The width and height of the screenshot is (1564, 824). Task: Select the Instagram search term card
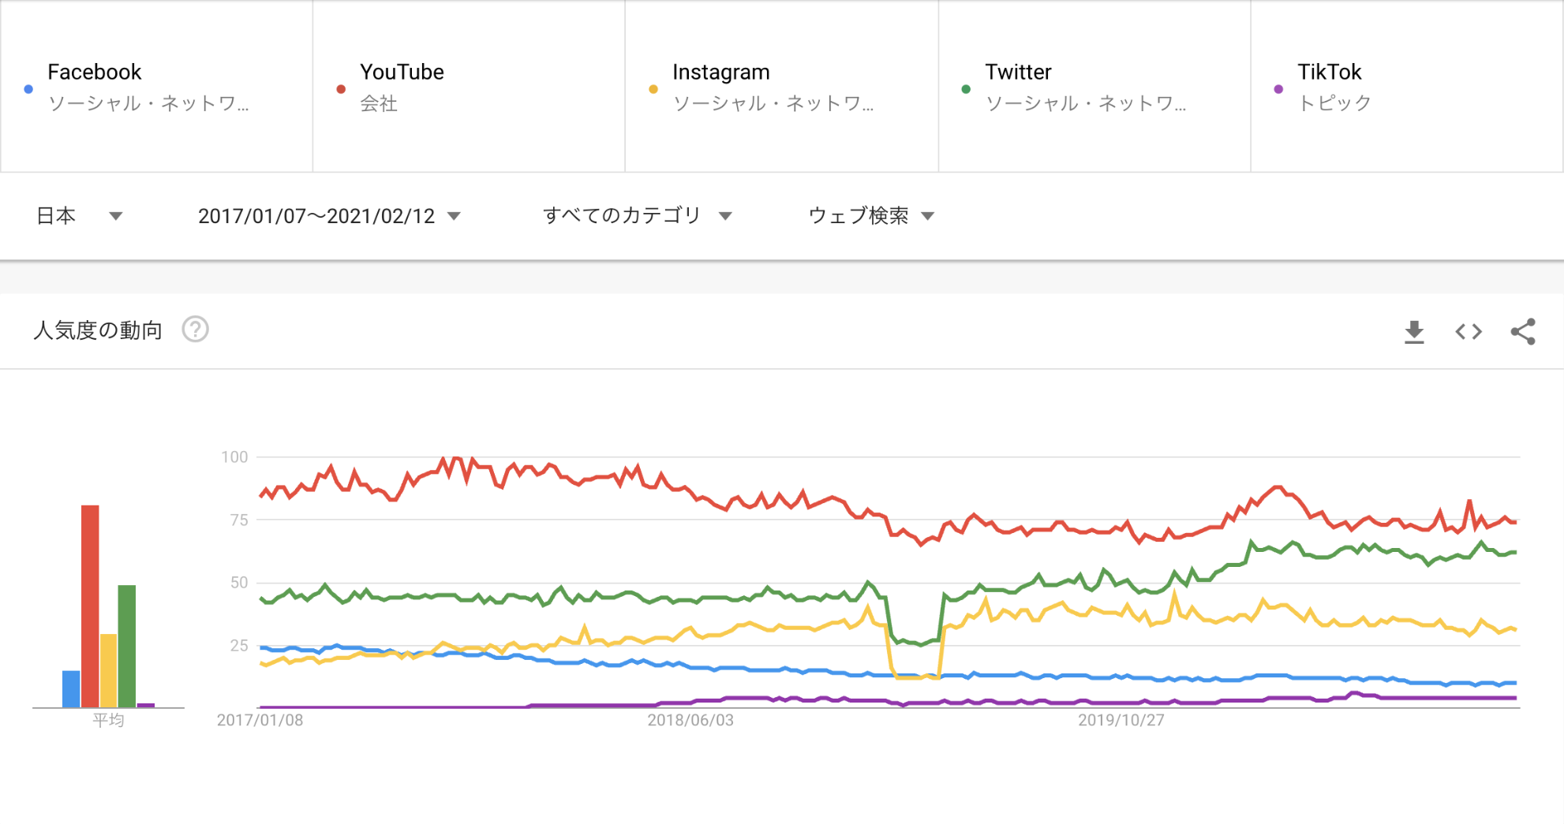click(x=781, y=86)
